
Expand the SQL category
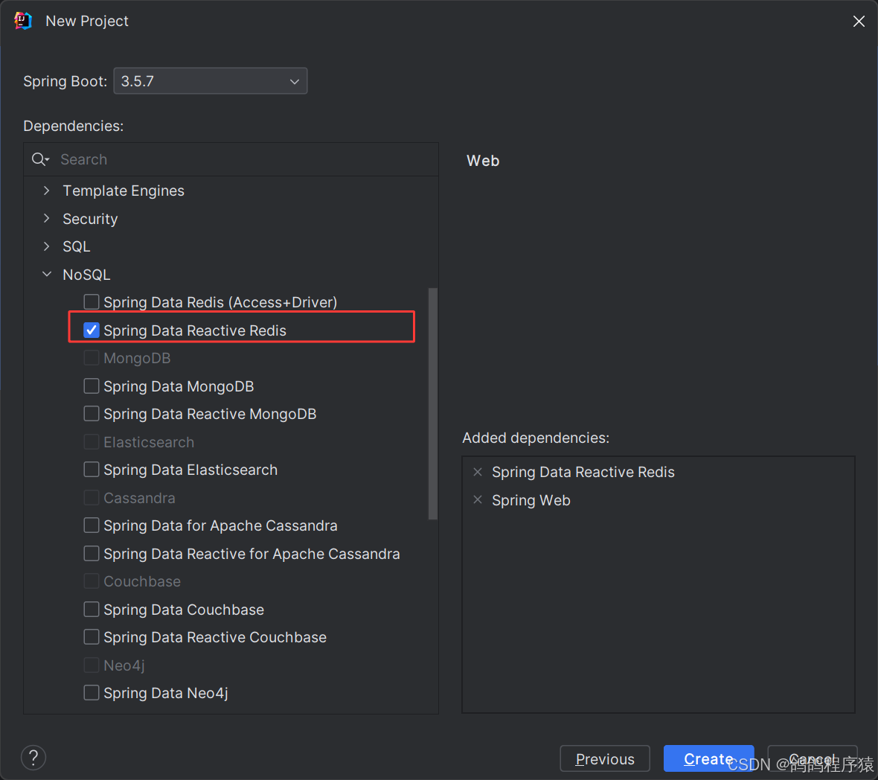pos(47,246)
